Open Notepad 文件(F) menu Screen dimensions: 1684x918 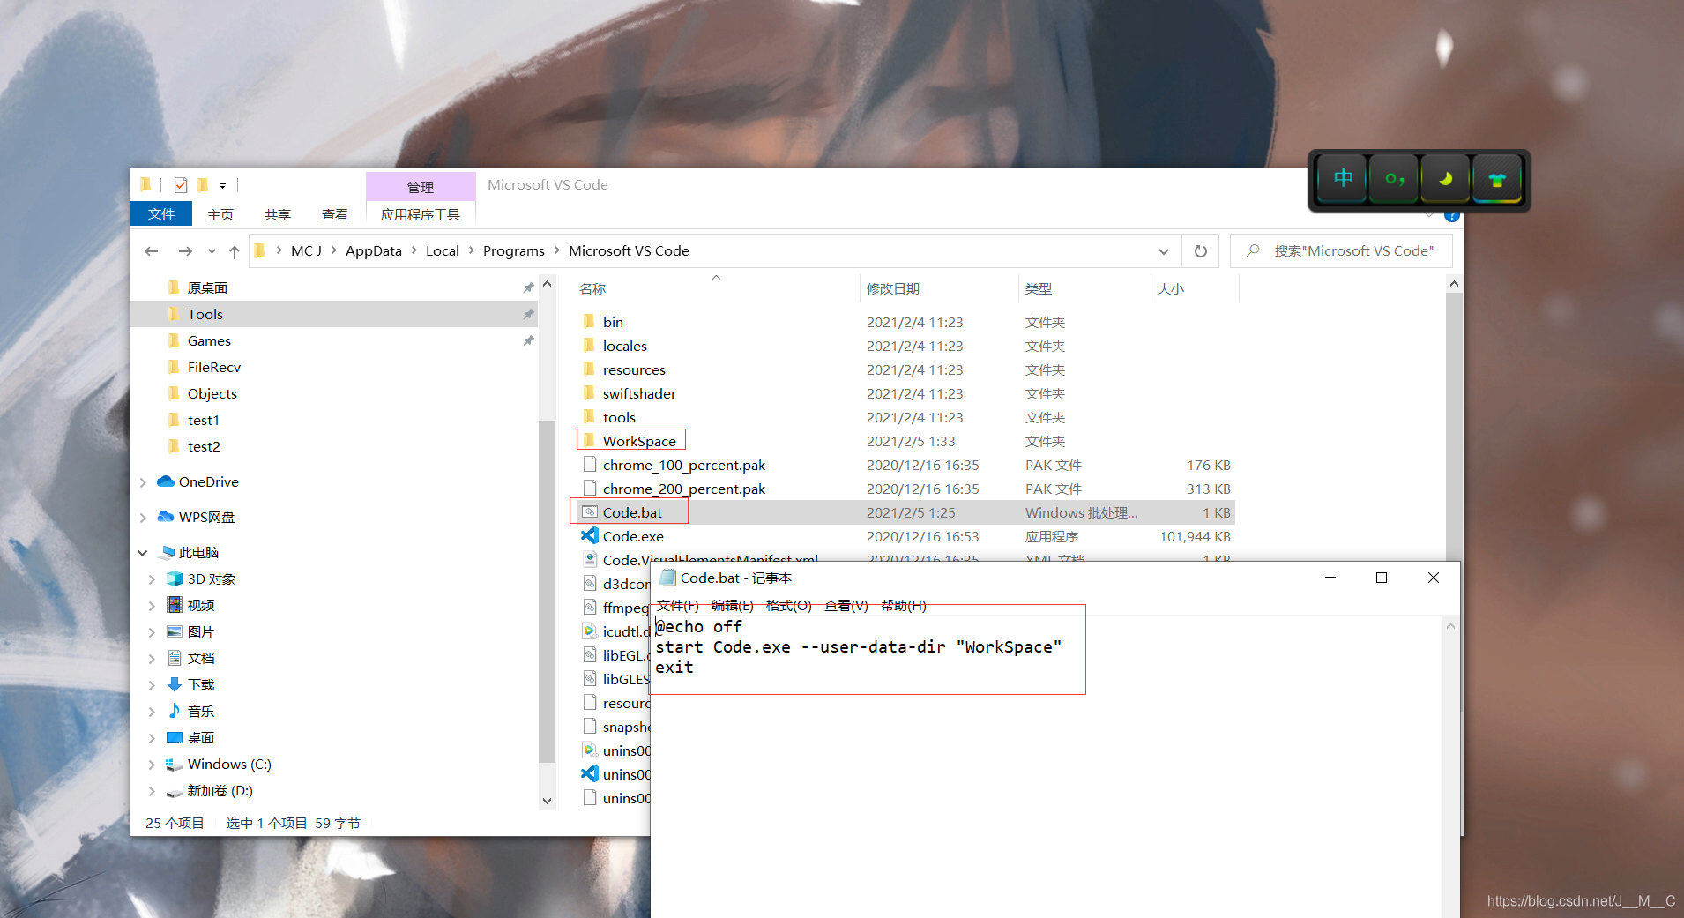[x=678, y=605]
